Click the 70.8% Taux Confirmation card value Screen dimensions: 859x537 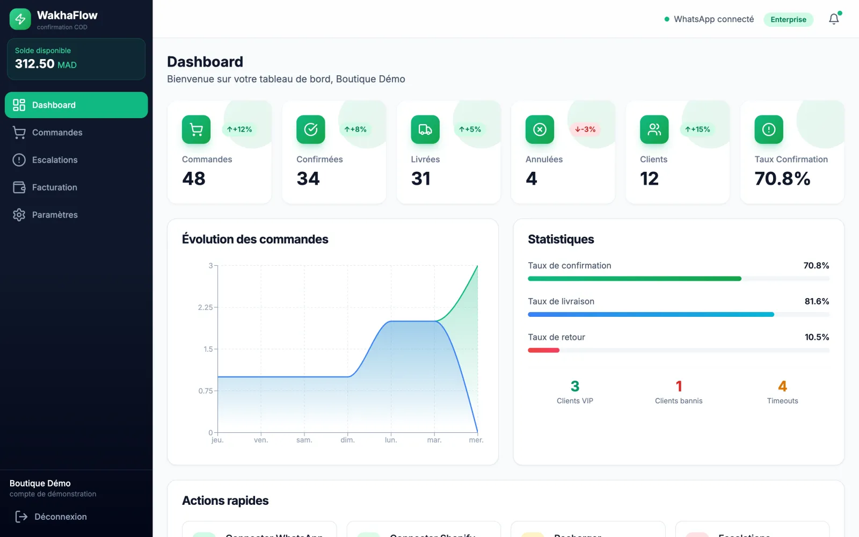pyautogui.click(x=782, y=179)
